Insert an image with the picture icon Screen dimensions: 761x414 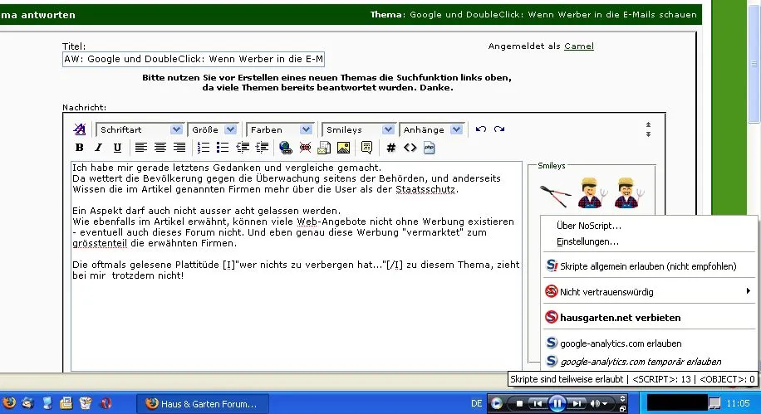click(342, 148)
